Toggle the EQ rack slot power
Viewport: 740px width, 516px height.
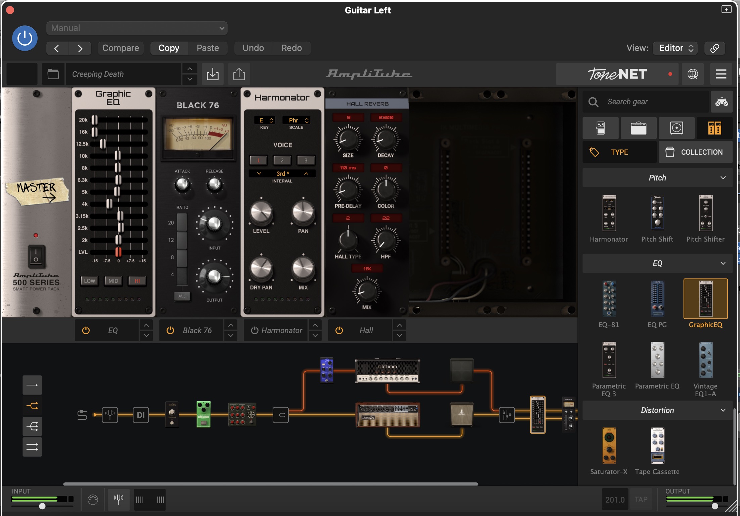coord(86,330)
